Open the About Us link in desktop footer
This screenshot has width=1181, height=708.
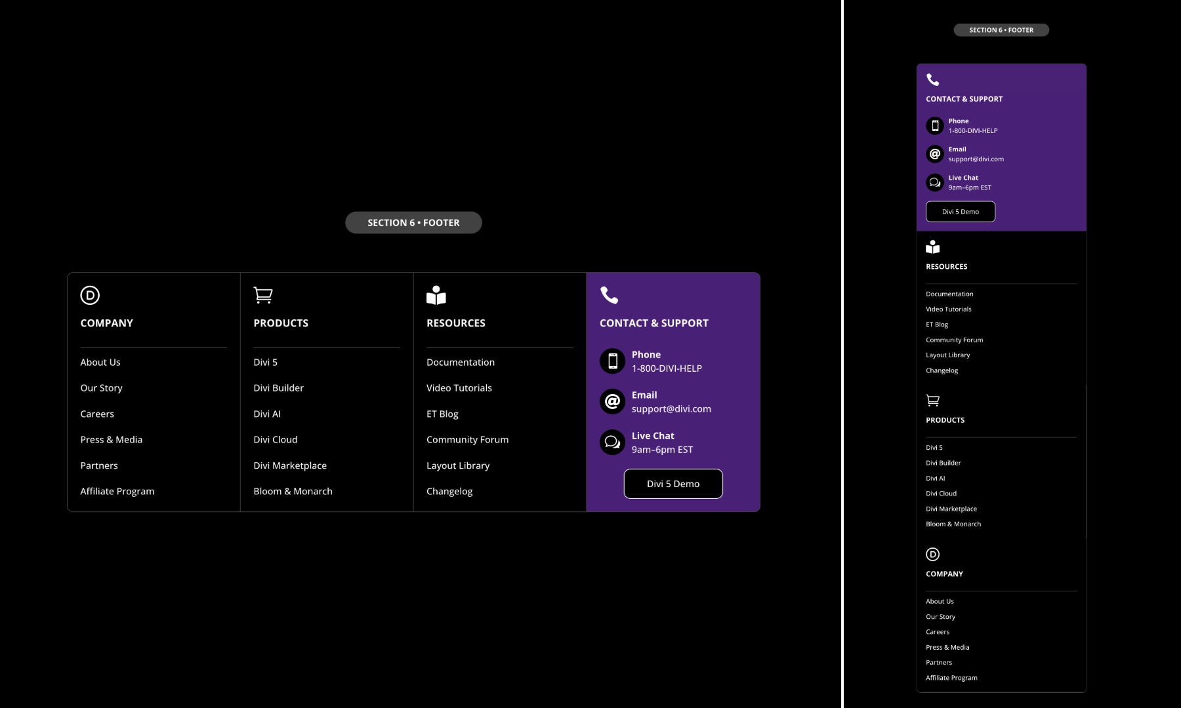[100, 362]
